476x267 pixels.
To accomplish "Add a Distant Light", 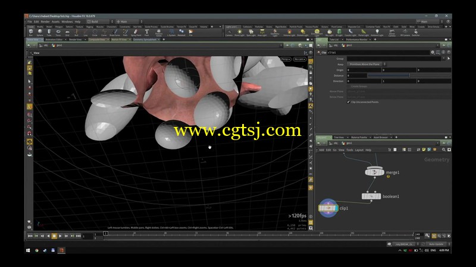I will [x=302, y=33].
